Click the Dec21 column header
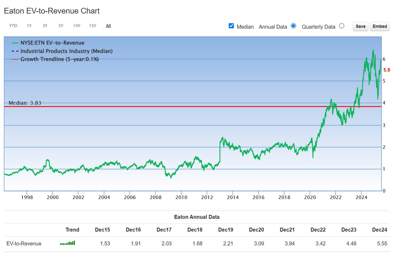The width and height of the screenshot is (394, 255). (x=287, y=230)
